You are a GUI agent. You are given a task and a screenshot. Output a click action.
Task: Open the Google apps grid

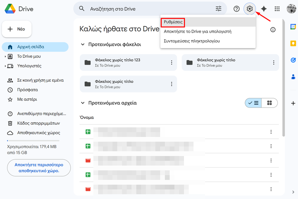(277, 9)
